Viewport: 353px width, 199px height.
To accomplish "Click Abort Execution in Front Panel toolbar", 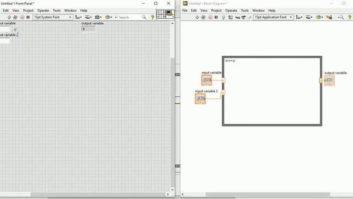I will click(x=22, y=17).
